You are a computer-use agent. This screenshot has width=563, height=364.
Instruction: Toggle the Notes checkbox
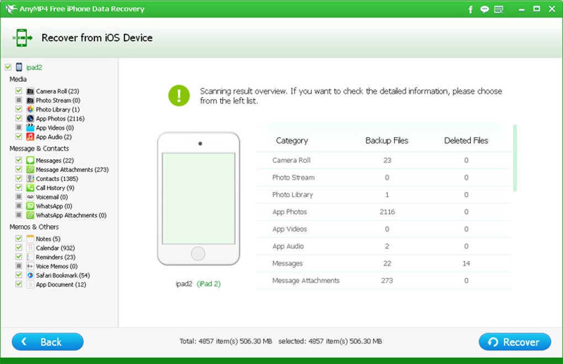click(x=19, y=238)
